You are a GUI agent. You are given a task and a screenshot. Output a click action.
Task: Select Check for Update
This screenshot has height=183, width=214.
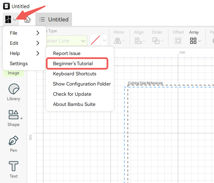pyautogui.click(x=80, y=94)
